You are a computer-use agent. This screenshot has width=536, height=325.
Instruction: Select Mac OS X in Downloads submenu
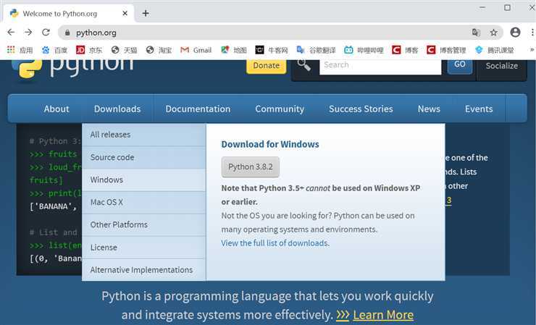point(144,203)
